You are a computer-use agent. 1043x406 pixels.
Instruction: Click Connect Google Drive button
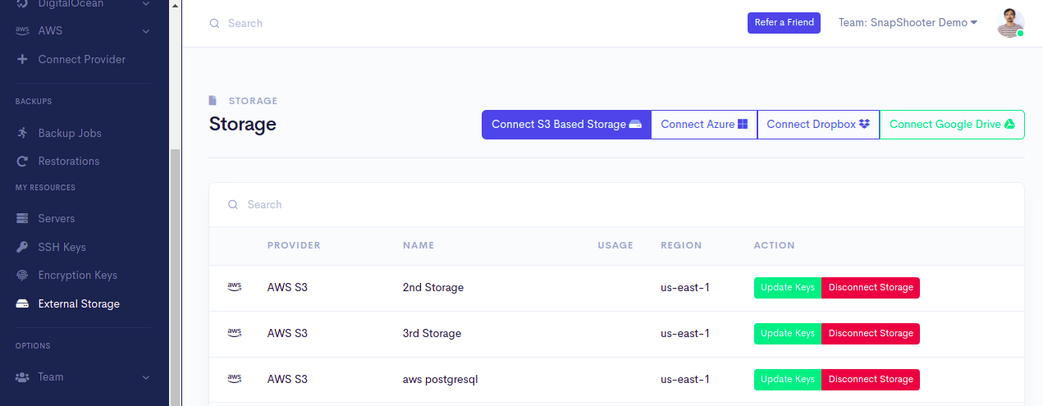click(952, 125)
